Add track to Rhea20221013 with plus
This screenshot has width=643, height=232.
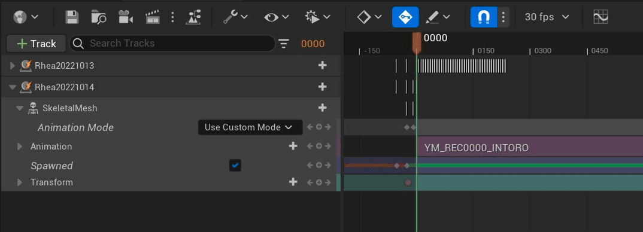tap(323, 65)
